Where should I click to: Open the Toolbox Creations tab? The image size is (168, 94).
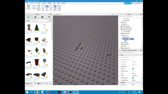[49, 17]
